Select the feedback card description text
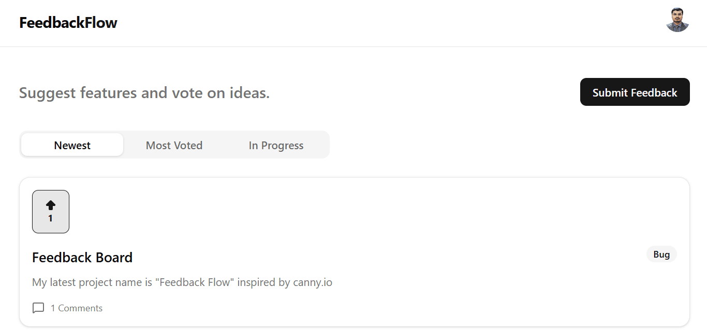 click(x=182, y=282)
